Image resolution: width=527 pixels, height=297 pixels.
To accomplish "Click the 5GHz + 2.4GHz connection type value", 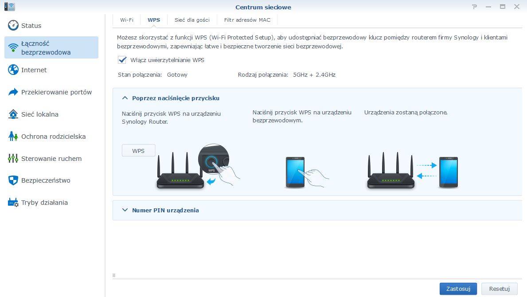I will [x=314, y=74].
